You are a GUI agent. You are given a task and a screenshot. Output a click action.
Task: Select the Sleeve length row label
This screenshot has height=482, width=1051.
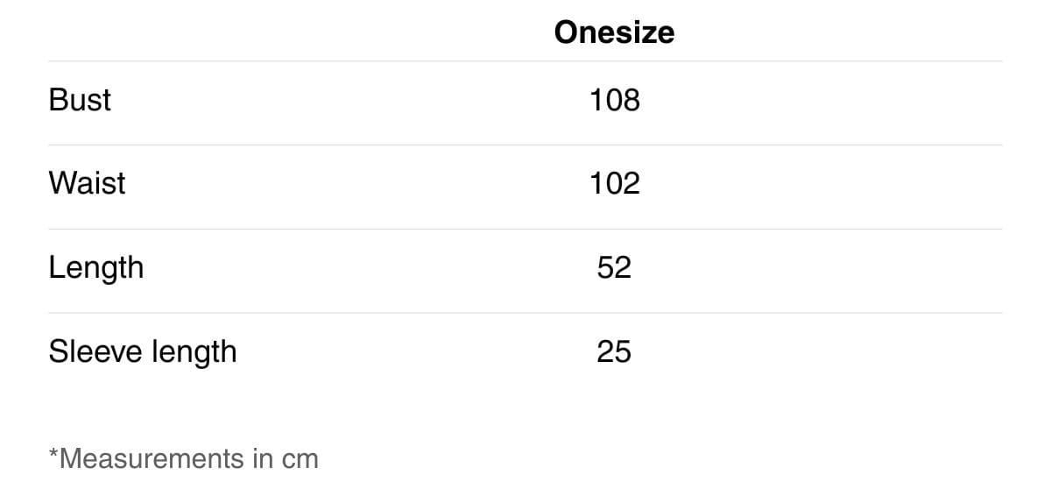[143, 352]
